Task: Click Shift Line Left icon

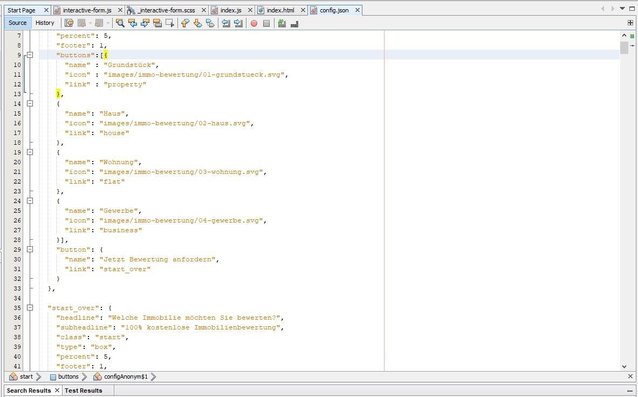Action: point(226,23)
